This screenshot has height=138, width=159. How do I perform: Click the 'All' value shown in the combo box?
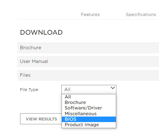[67, 90]
